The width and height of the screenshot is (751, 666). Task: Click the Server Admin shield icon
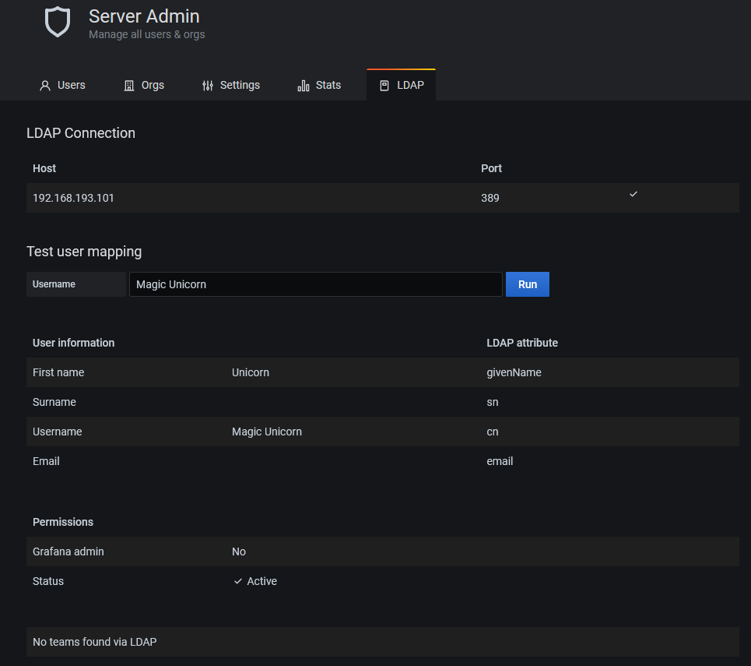point(57,22)
